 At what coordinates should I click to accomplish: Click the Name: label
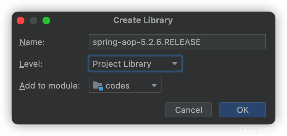32,42
